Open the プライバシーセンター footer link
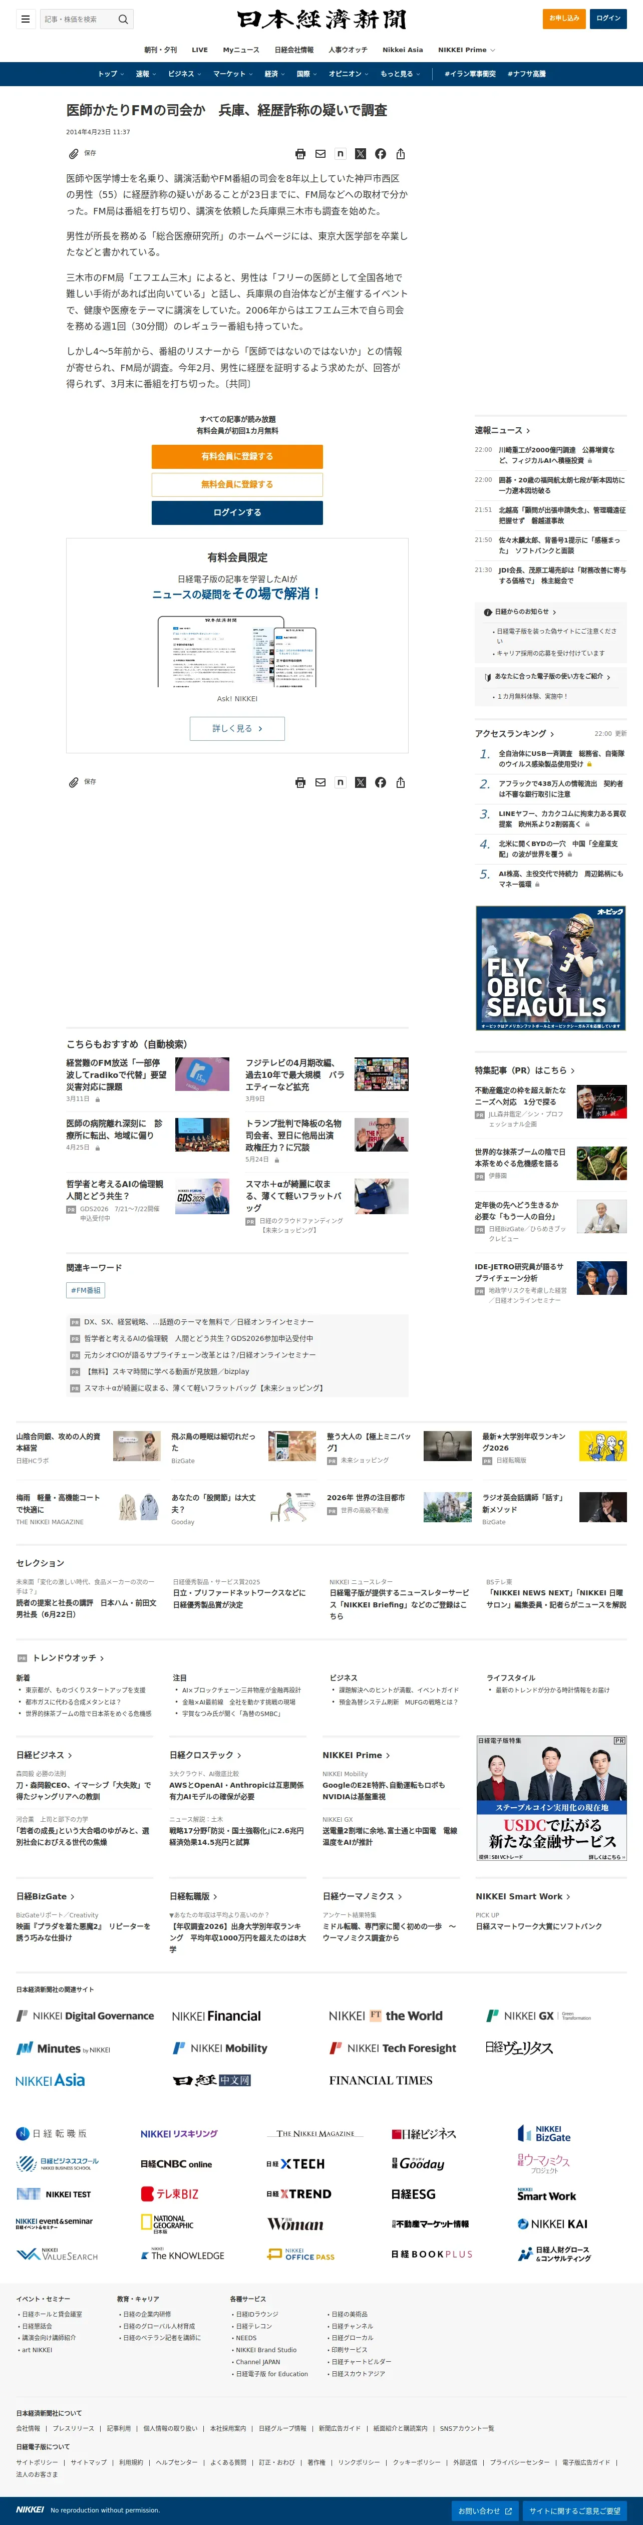Screen dimensions: 643x2525 (519, 2461)
